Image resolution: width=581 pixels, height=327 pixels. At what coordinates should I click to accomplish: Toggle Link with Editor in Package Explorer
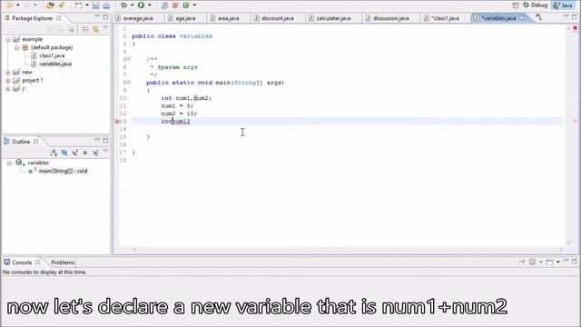[x=95, y=29]
